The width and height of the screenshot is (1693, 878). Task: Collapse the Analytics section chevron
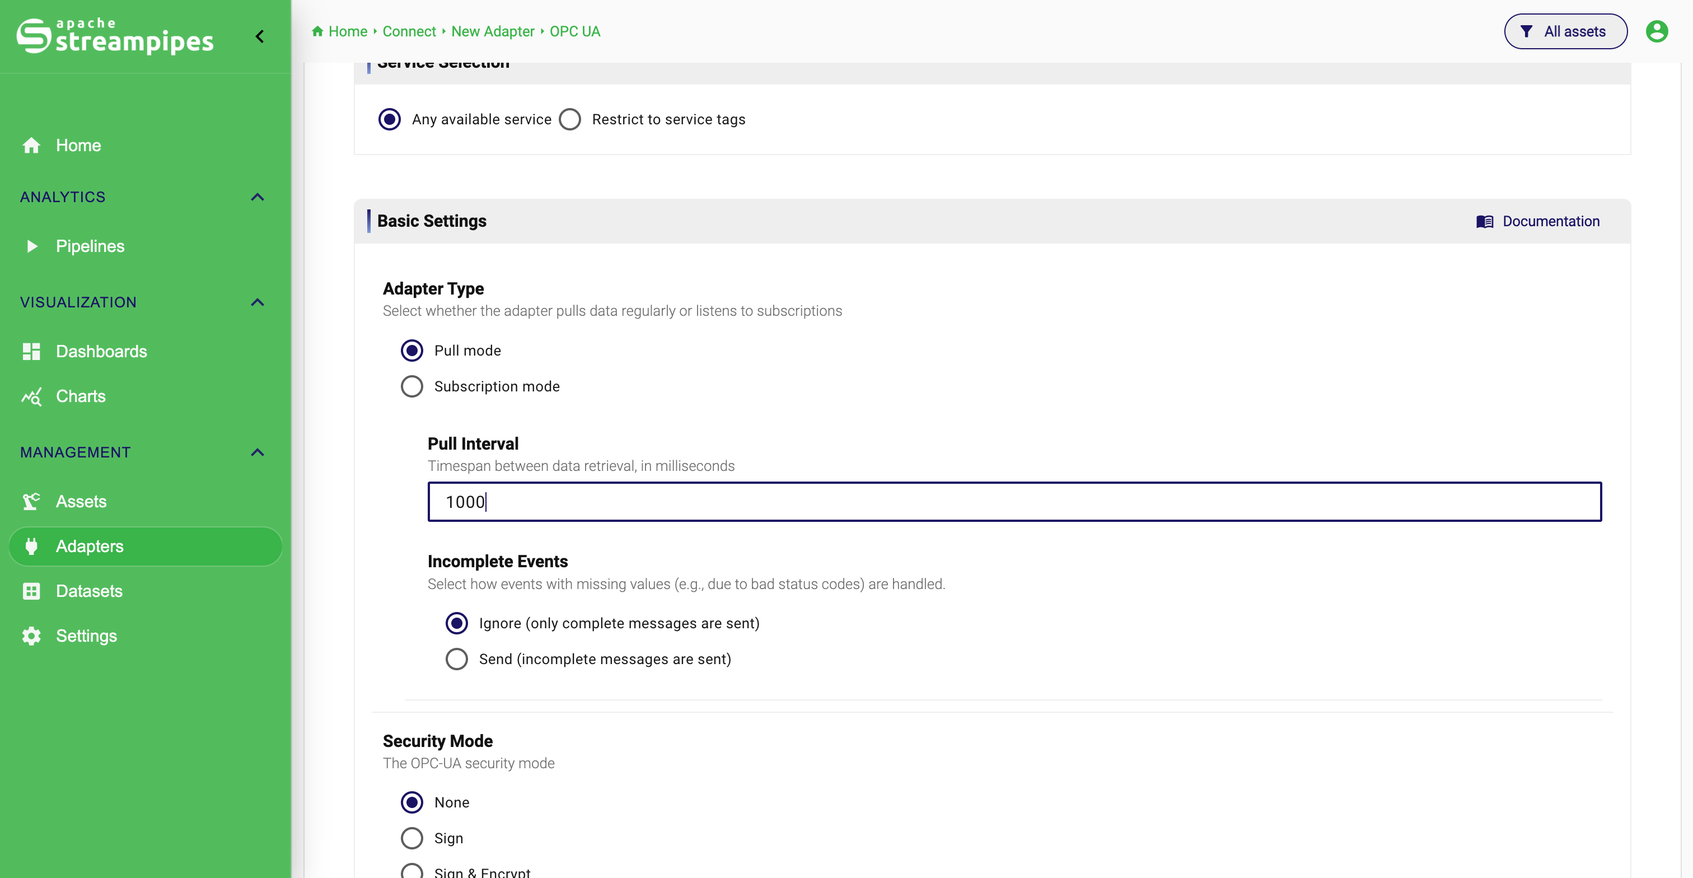tap(257, 197)
